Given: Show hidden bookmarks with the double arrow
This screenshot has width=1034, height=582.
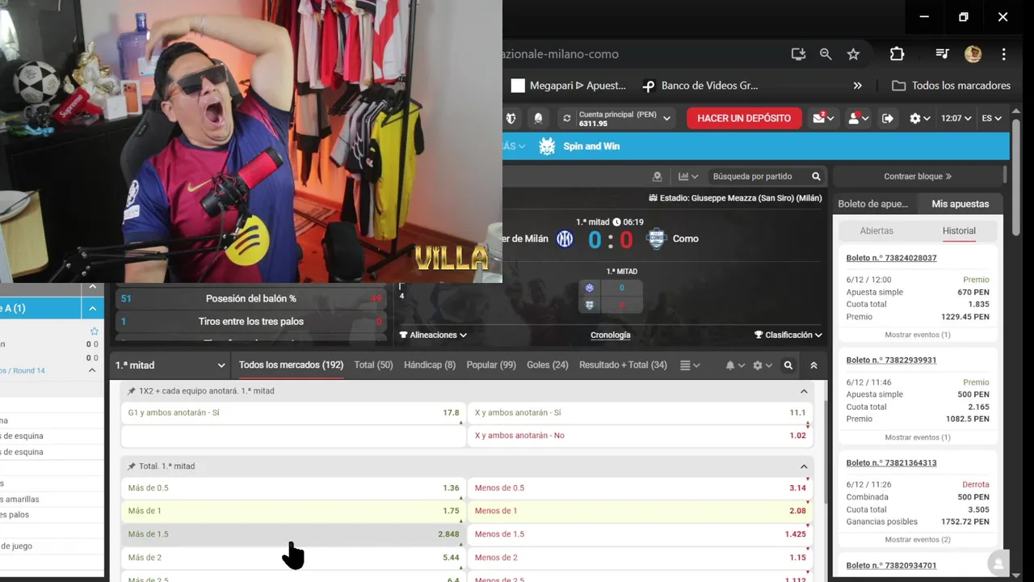Looking at the screenshot, I should pyautogui.click(x=857, y=86).
